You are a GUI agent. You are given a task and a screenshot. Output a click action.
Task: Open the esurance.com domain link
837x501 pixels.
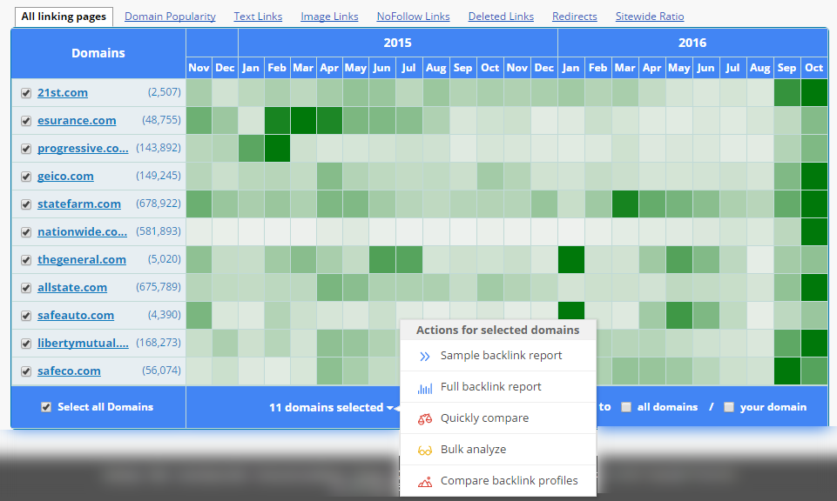(x=77, y=120)
